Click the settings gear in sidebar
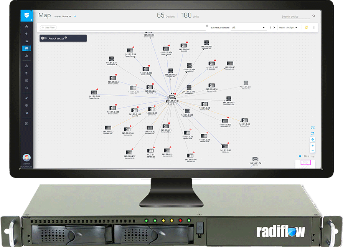Image resolution: width=343 pixels, height=247 pixels. click(26, 113)
